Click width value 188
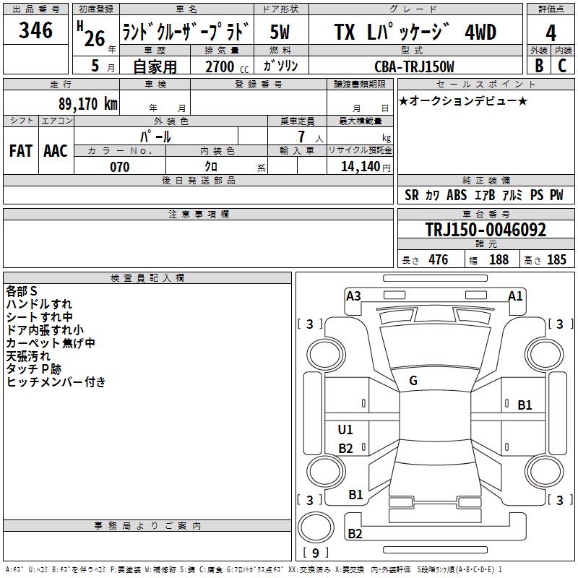 click(x=499, y=259)
